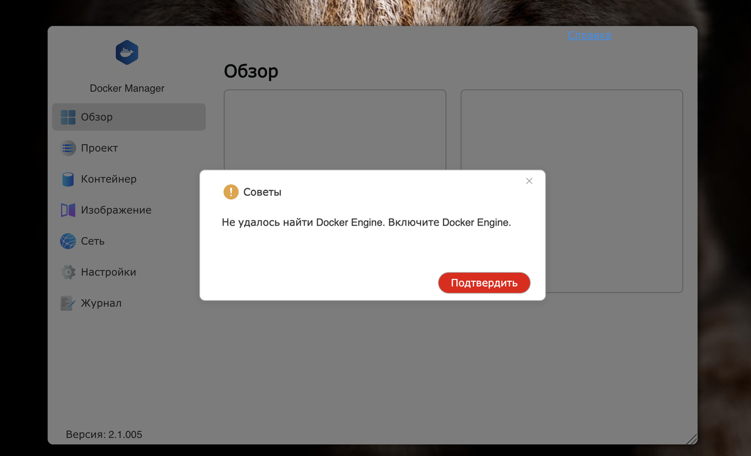This screenshot has height=456, width=751.
Task: Click the Настройки gear icon
Action: 68,272
